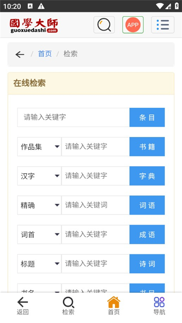Go to 首页 home icon in bottom bar
Image resolution: width=182 pixels, height=323 pixels.
coord(114,306)
